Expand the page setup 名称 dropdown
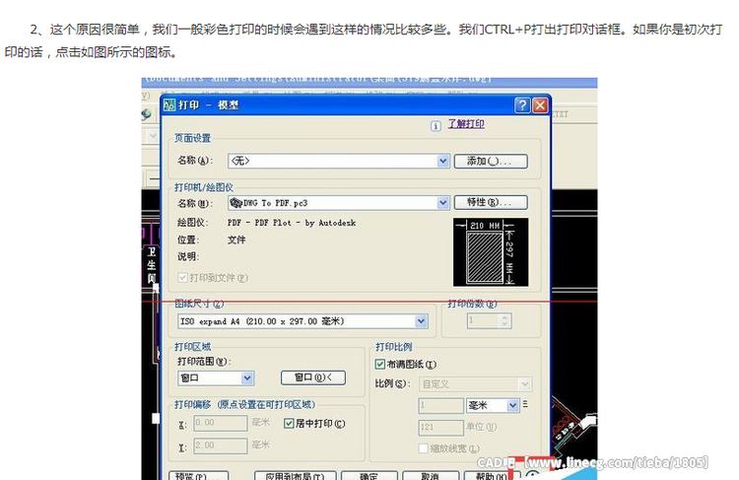 tap(442, 161)
